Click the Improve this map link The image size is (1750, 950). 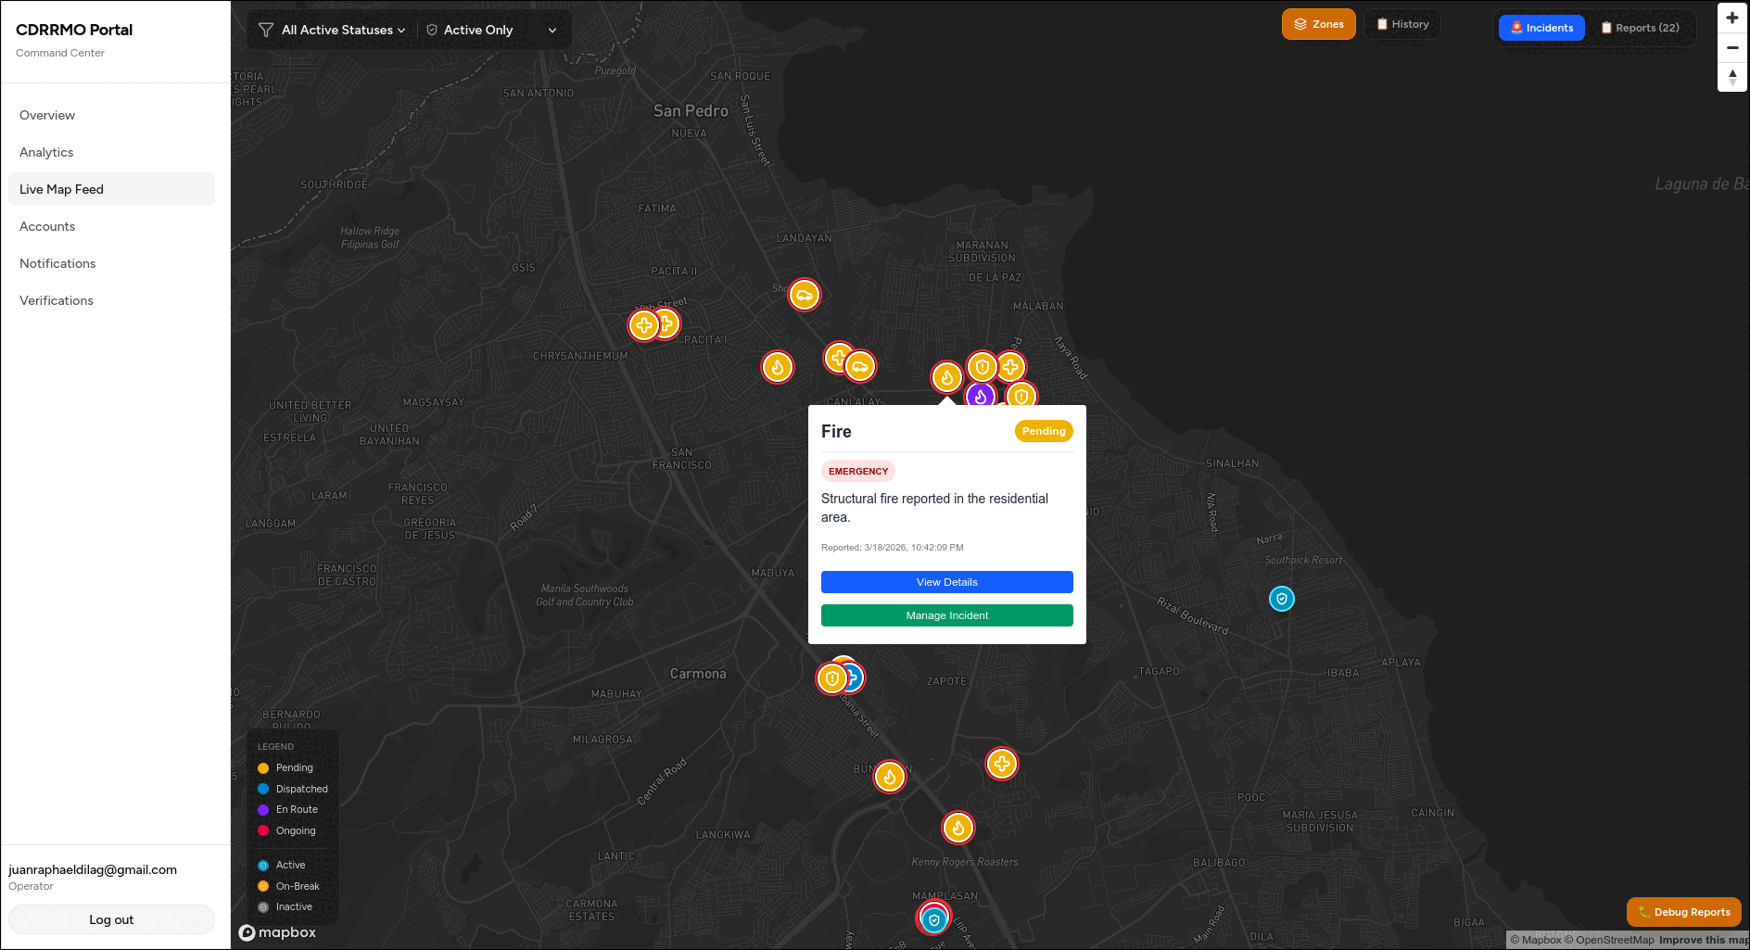(x=1704, y=940)
